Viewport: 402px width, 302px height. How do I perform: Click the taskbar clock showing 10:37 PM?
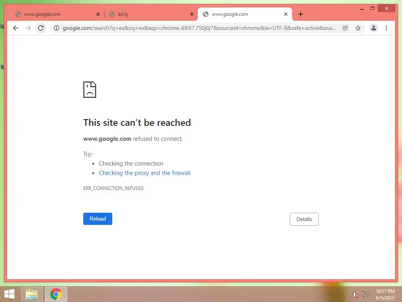385,295
